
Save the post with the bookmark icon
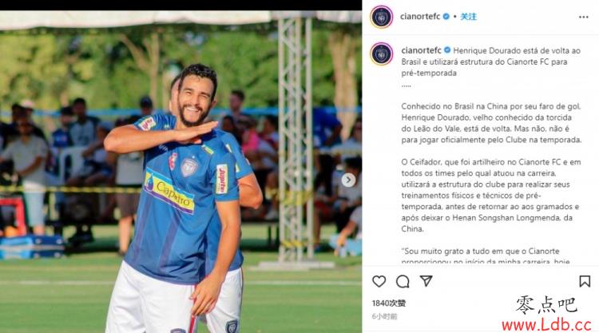(585, 281)
